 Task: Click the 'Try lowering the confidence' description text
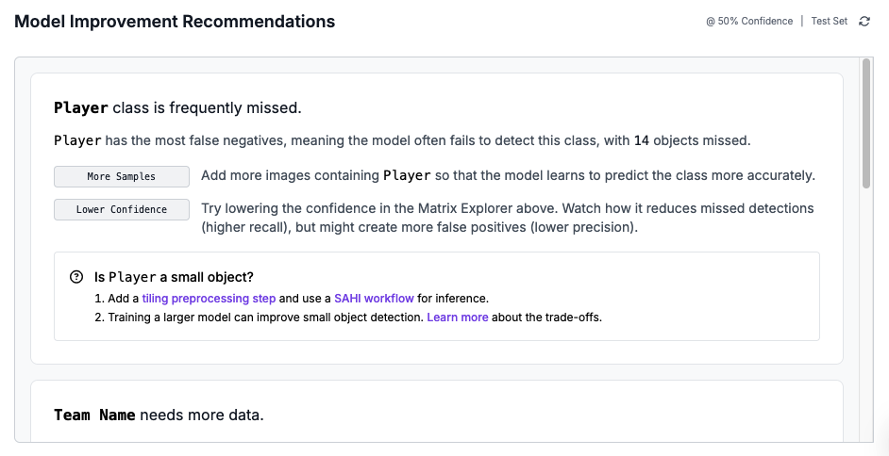coord(508,217)
